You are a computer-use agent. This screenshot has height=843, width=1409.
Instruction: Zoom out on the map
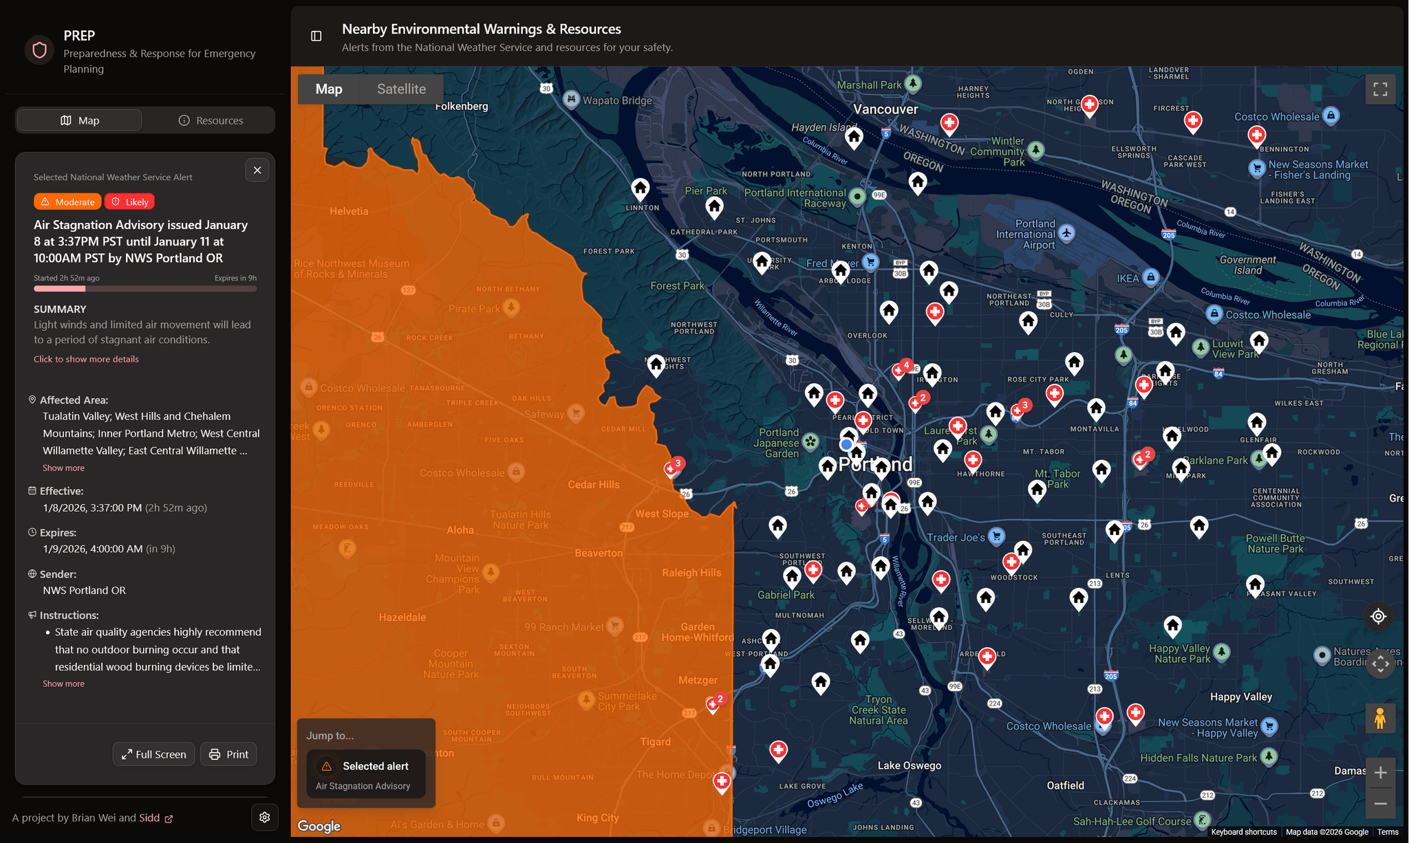pos(1380,803)
